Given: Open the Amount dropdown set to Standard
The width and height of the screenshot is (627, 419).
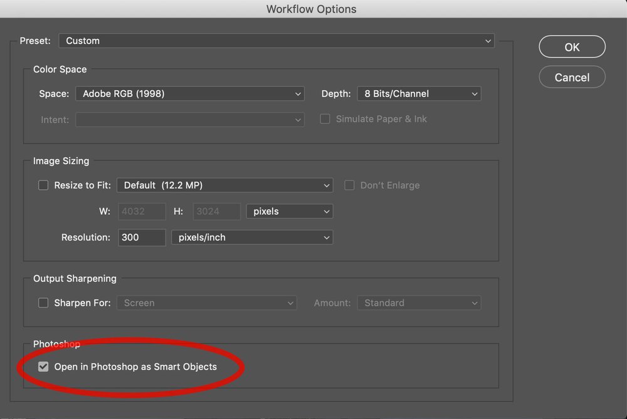Looking at the screenshot, I should tap(418, 303).
